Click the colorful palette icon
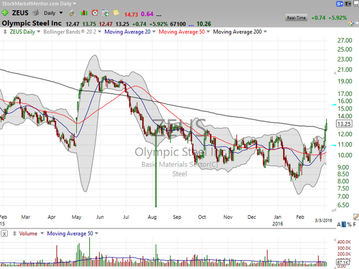The image size is (359, 269). pyautogui.click(x=351, y=23)
